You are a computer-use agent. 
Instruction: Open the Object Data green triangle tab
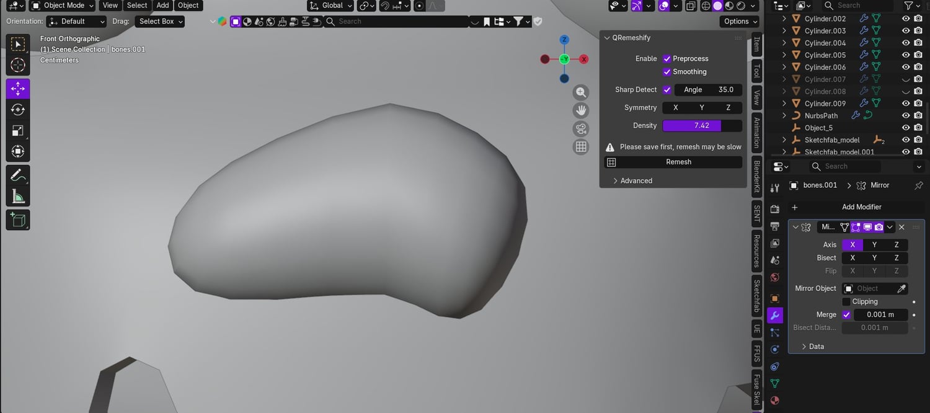[774, 383]
